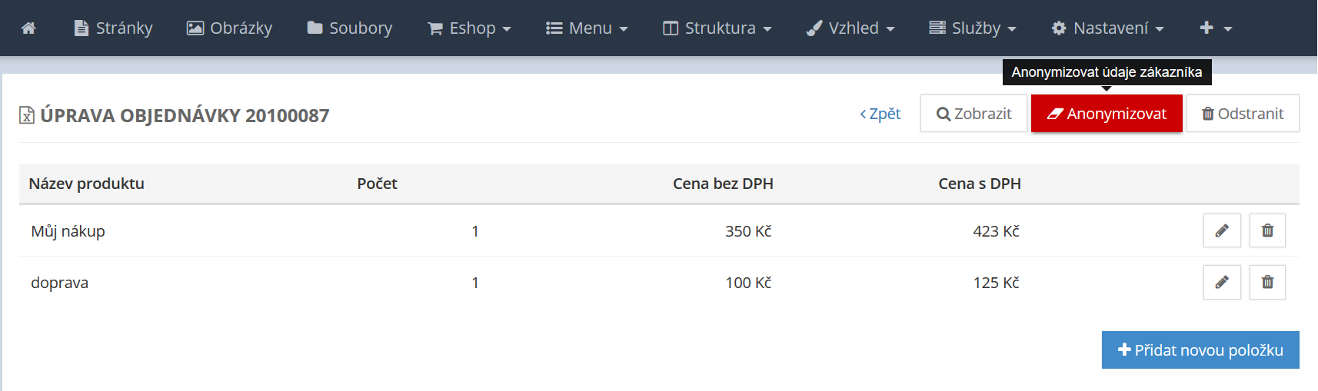Open the Struktura dropdown
The image size is (1318, 391).
point(717,28)
